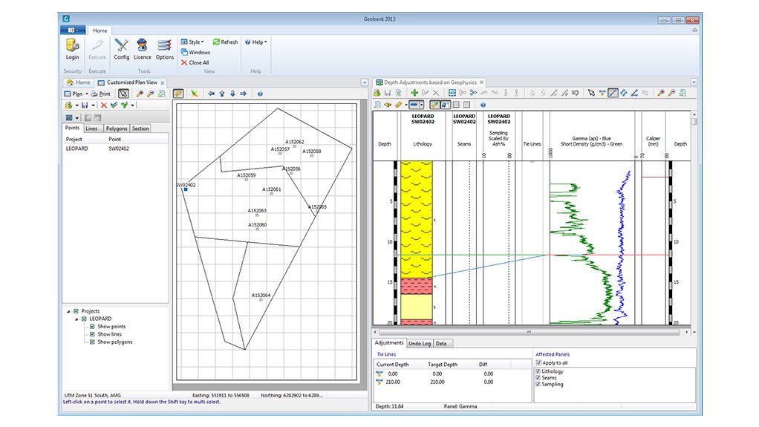Uncheck Show lines

click(x=92, y=334)
